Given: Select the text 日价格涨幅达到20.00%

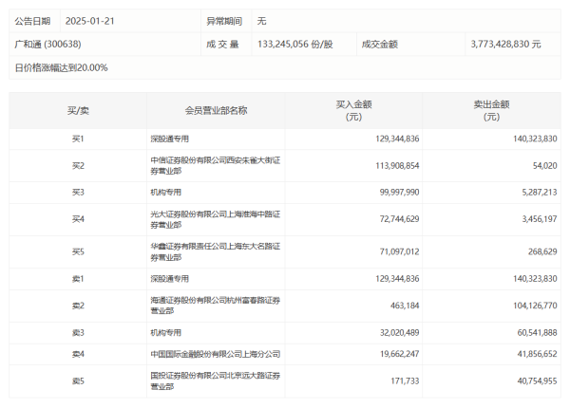Looking at the screenshot, I should coord(61,68).
